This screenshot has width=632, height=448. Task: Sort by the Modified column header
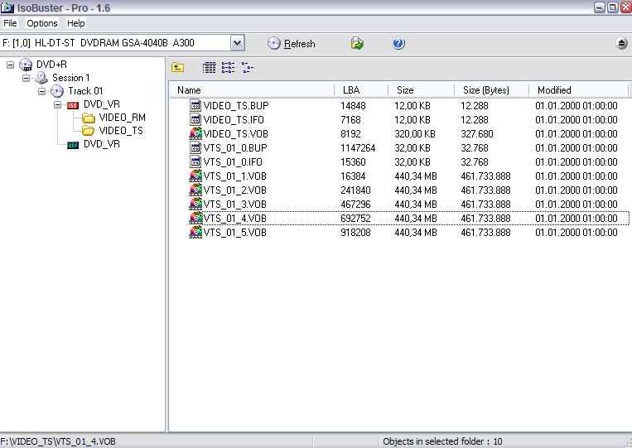pyautogui.click(x=578, y=90)
